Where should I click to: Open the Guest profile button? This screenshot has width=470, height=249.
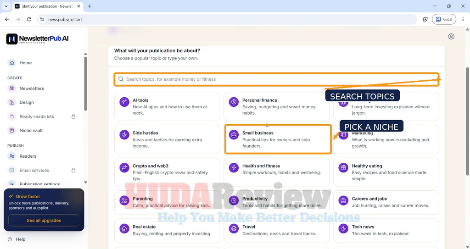pos(444,19)
